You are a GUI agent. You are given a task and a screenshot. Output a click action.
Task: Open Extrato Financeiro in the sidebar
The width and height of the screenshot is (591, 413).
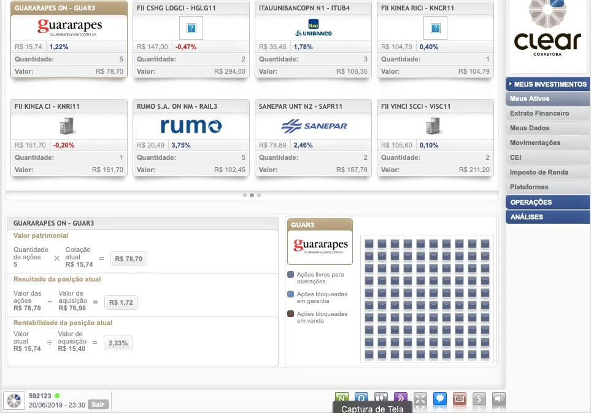click(539, 114)
